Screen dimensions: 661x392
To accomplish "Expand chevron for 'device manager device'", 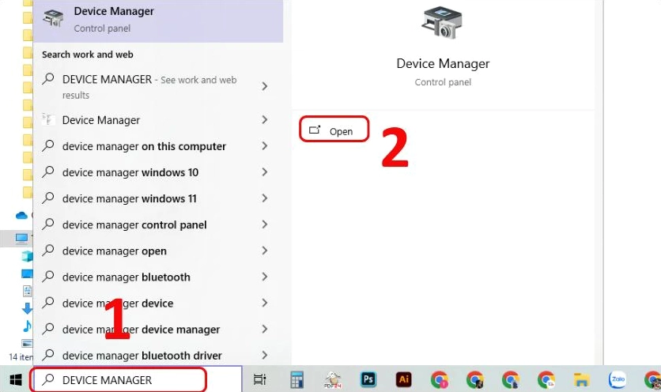I will tap(265, 303).
